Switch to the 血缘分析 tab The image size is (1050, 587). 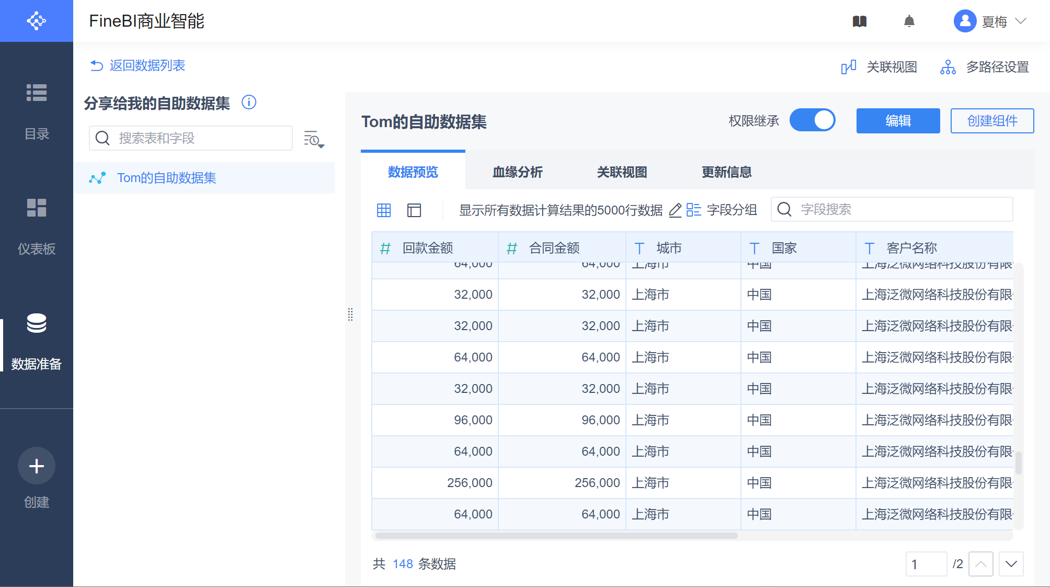[x=518, y=172]
